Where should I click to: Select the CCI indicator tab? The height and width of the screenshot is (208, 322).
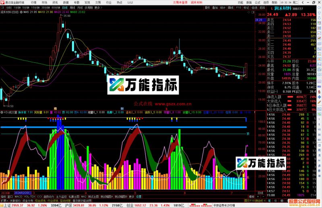click(x=39, y=196)
